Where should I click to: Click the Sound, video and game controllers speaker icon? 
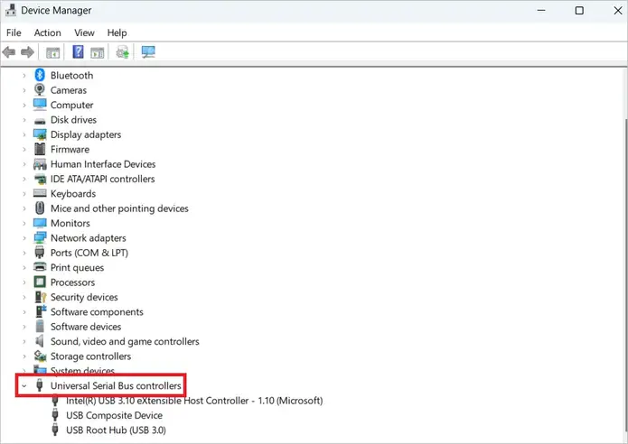39,341
